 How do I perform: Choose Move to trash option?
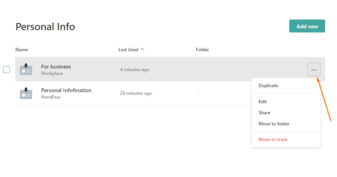coord(273,140)
